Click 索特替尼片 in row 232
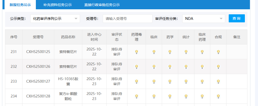The width and height of the screenshot is (258, 106). 68,67
